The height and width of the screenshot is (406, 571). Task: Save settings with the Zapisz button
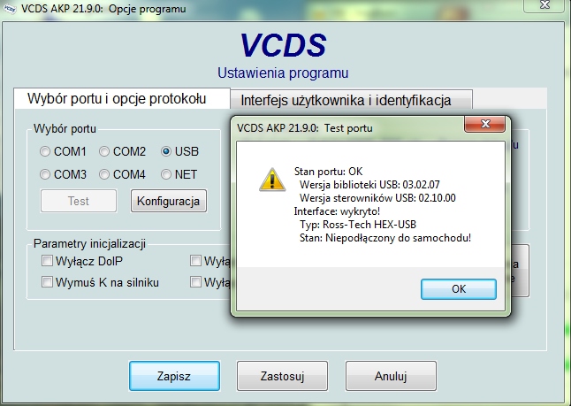click(174, 376)
